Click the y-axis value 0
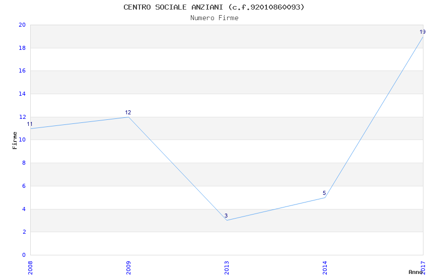428x277 pixels. [24, 255]
